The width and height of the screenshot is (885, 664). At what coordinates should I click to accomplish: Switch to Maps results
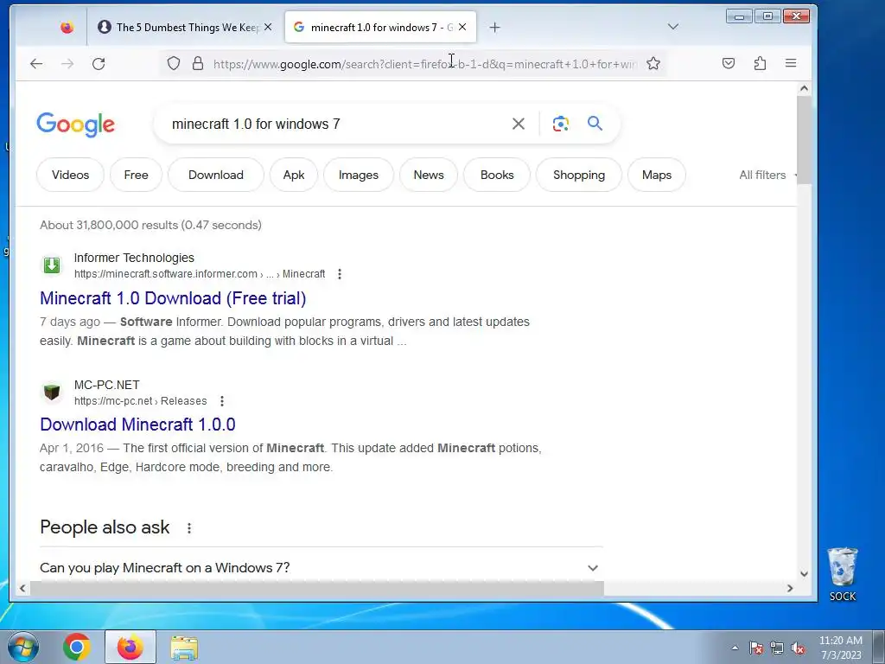pos(657,175)
